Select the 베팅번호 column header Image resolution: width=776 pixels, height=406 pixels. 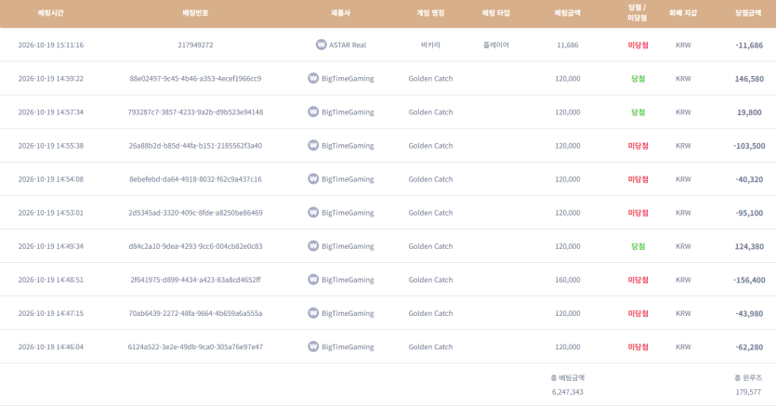(x=195, y=13)
